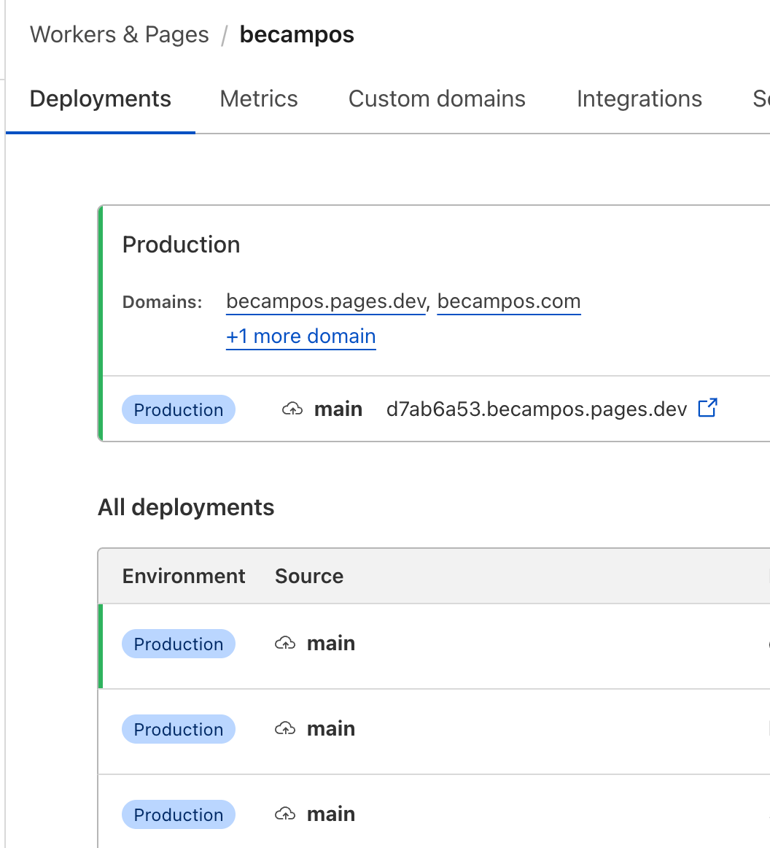
Task: Click the becampos project name in the breadcrumb
Action: [297, 35]
